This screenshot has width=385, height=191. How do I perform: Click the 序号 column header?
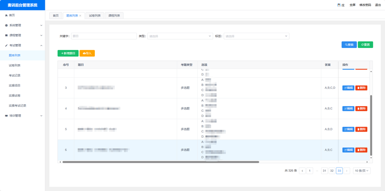click(x=66, y=65)
